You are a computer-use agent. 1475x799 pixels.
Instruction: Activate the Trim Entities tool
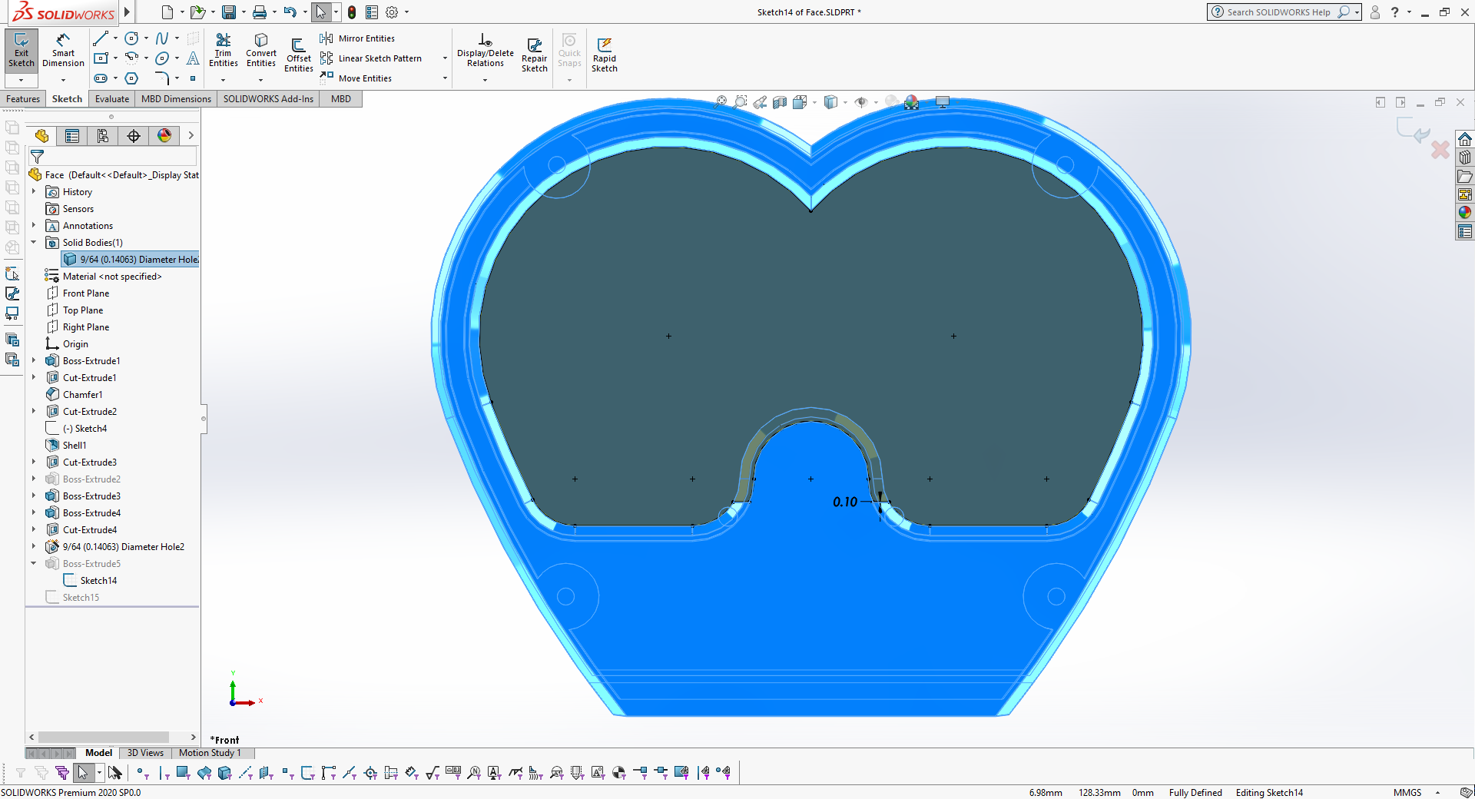(x=223, y=51)
